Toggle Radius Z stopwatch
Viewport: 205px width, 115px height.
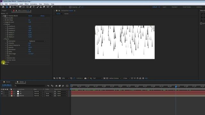(7, 37)
